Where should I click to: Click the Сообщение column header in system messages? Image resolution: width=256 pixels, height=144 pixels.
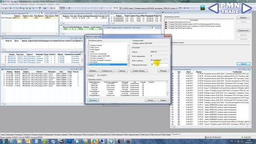[x=237, y=72]
